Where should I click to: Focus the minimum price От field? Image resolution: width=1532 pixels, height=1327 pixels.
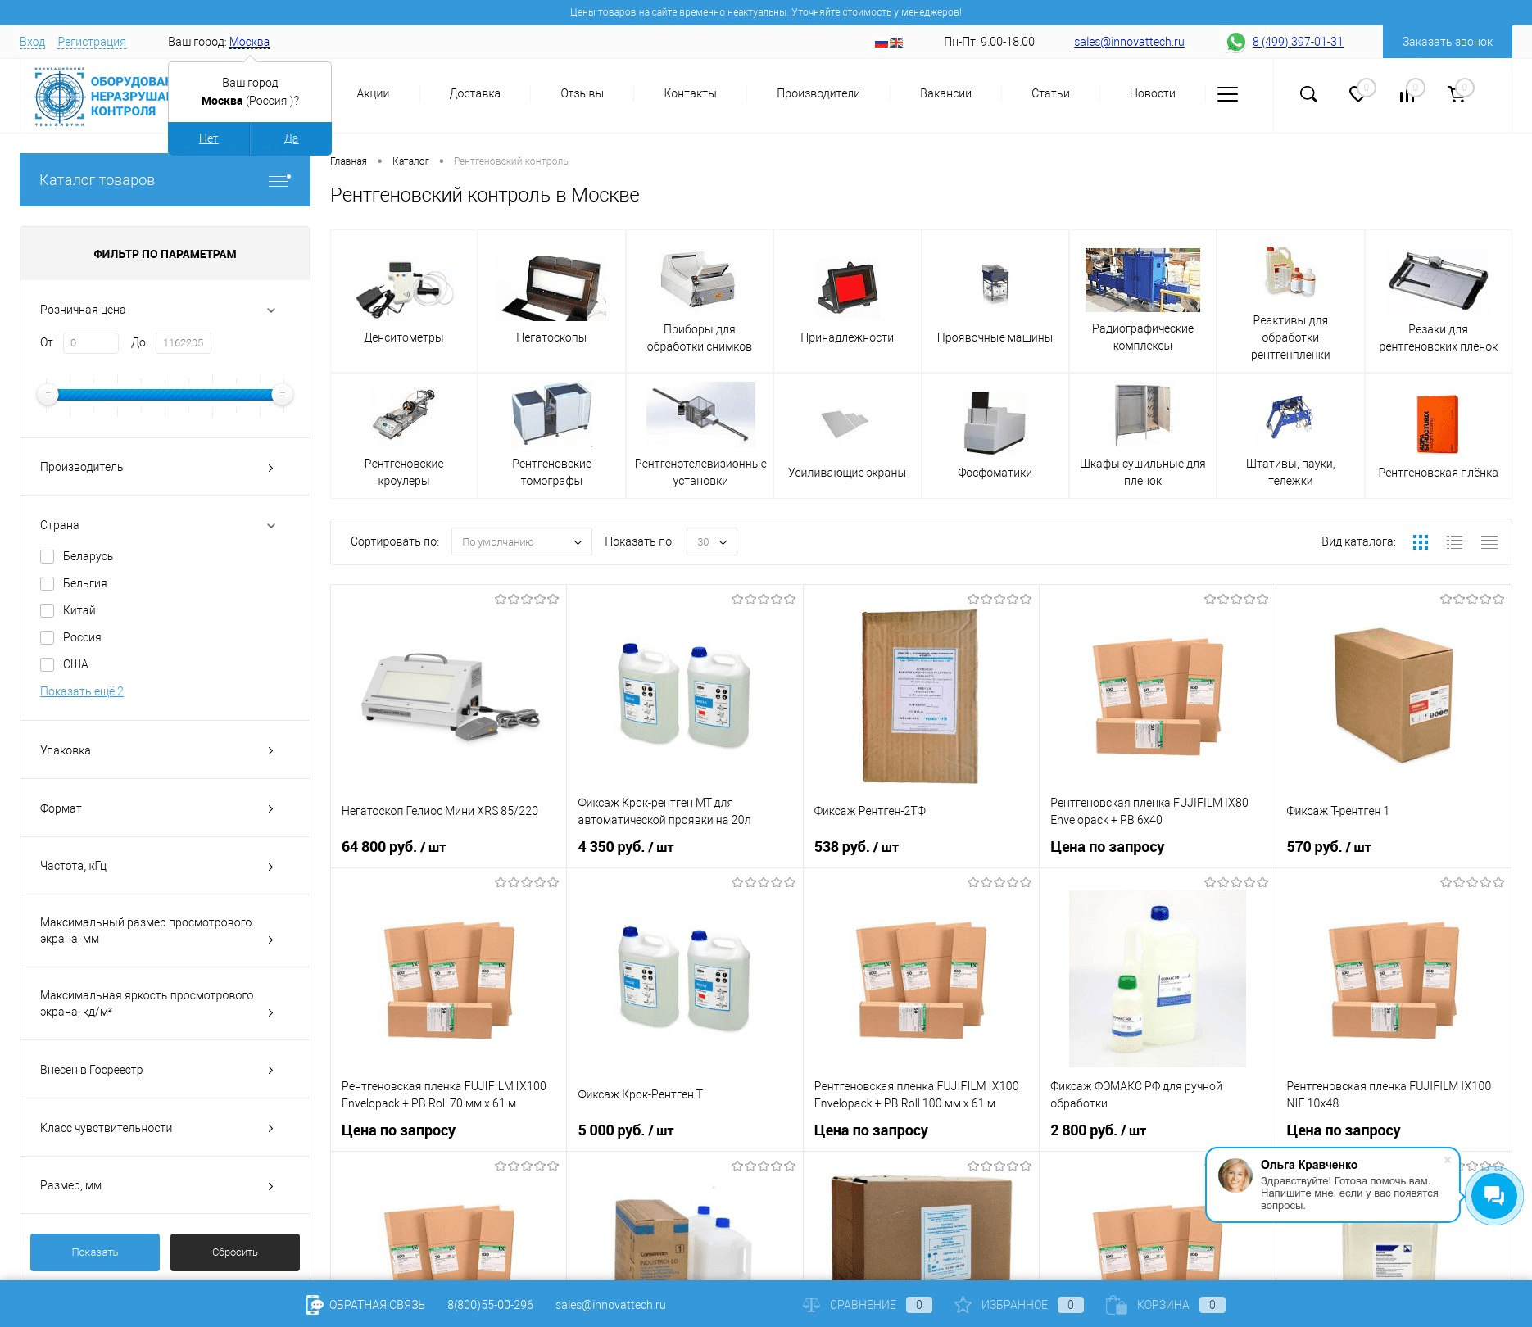point(90,343)
